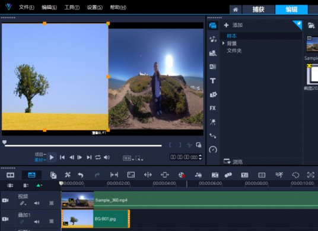Image resolution: width=318 pixels, height=231 pixels.
Task: Click the grayed-out Redo arrow
Action: (97, 175)
